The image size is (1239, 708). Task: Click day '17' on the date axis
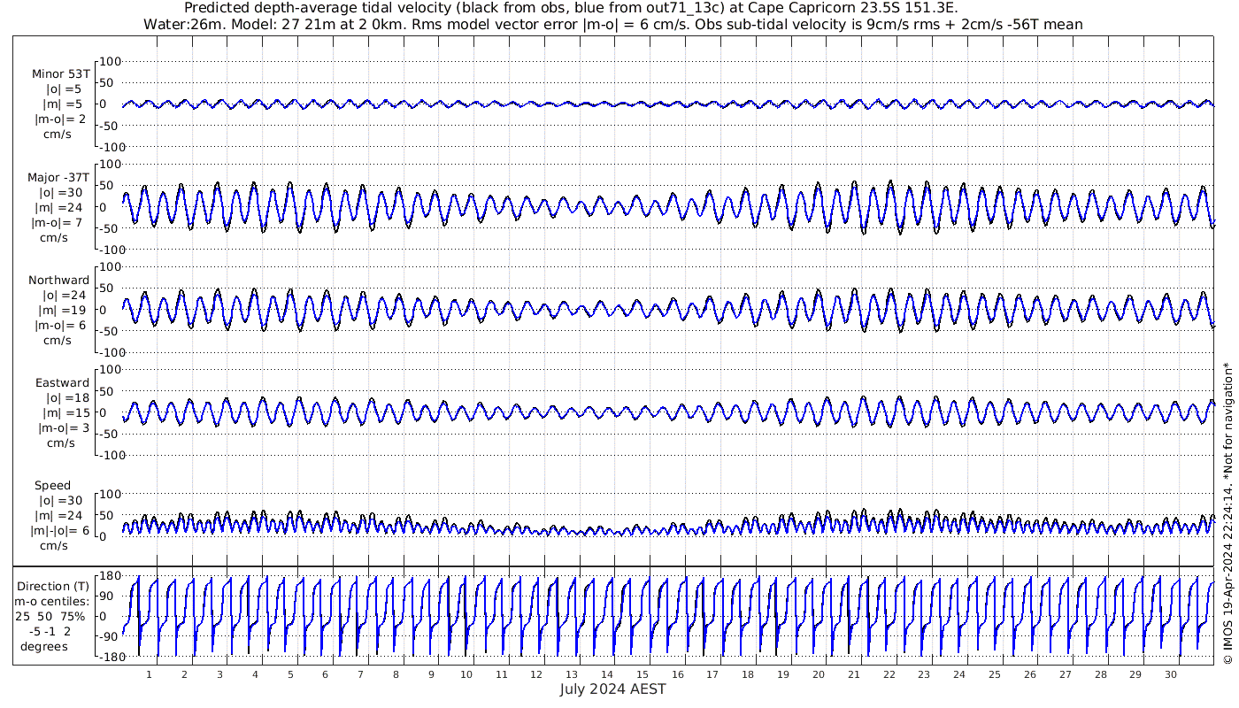point(712,674)
